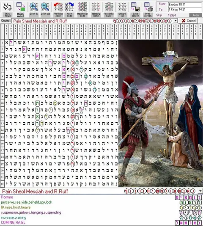Image resolution: width=203 pixels, height=226 pixels.
Task: Click the Unmark all icon
Action: (122, 9)
